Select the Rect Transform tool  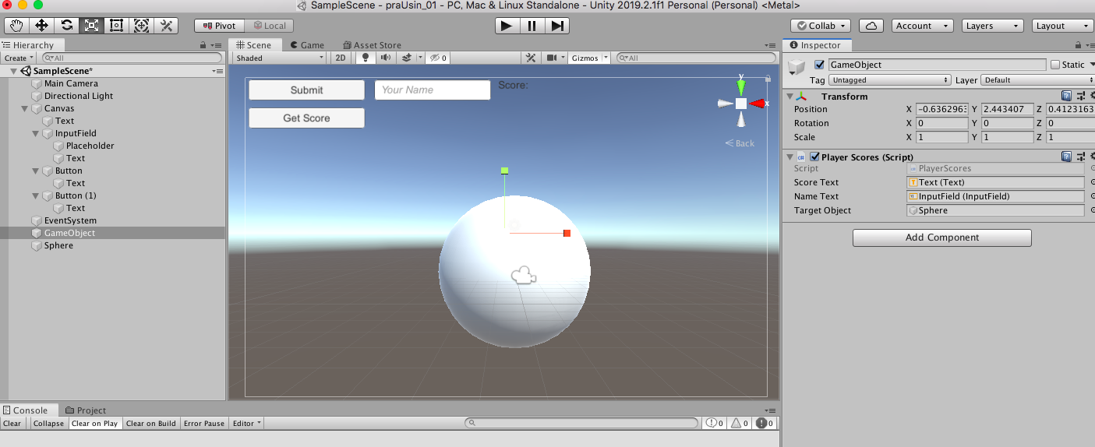pyautogui.click(x=116, y=26)
